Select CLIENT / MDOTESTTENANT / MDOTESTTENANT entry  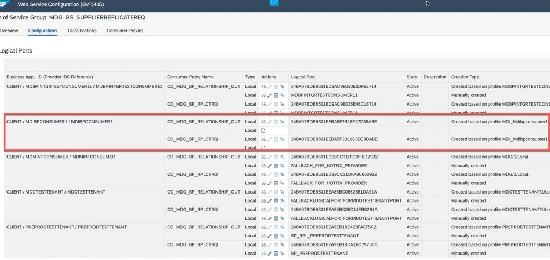56,192
